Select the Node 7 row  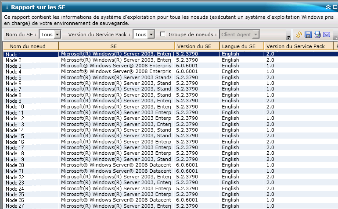[x=170, y=89]
